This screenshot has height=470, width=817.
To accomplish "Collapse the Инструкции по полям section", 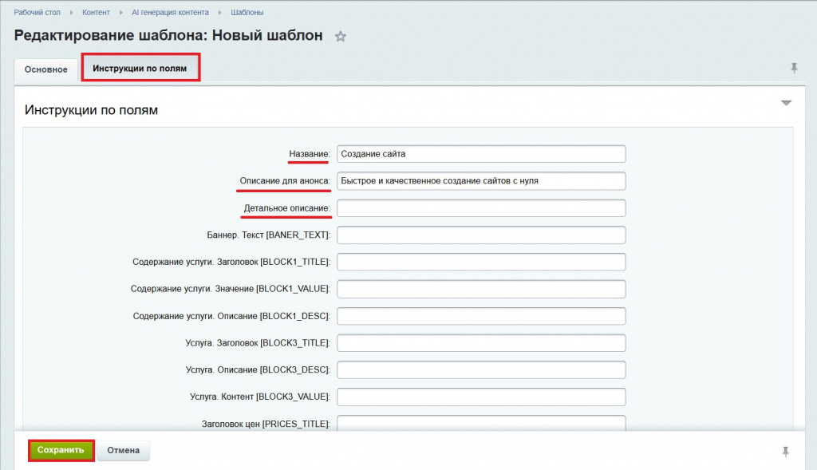I will click(786, 104).
